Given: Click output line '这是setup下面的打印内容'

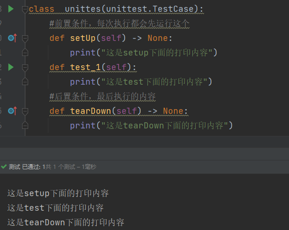Looking at the screenshot, I should pyautogui.click(x=58, y=193).
